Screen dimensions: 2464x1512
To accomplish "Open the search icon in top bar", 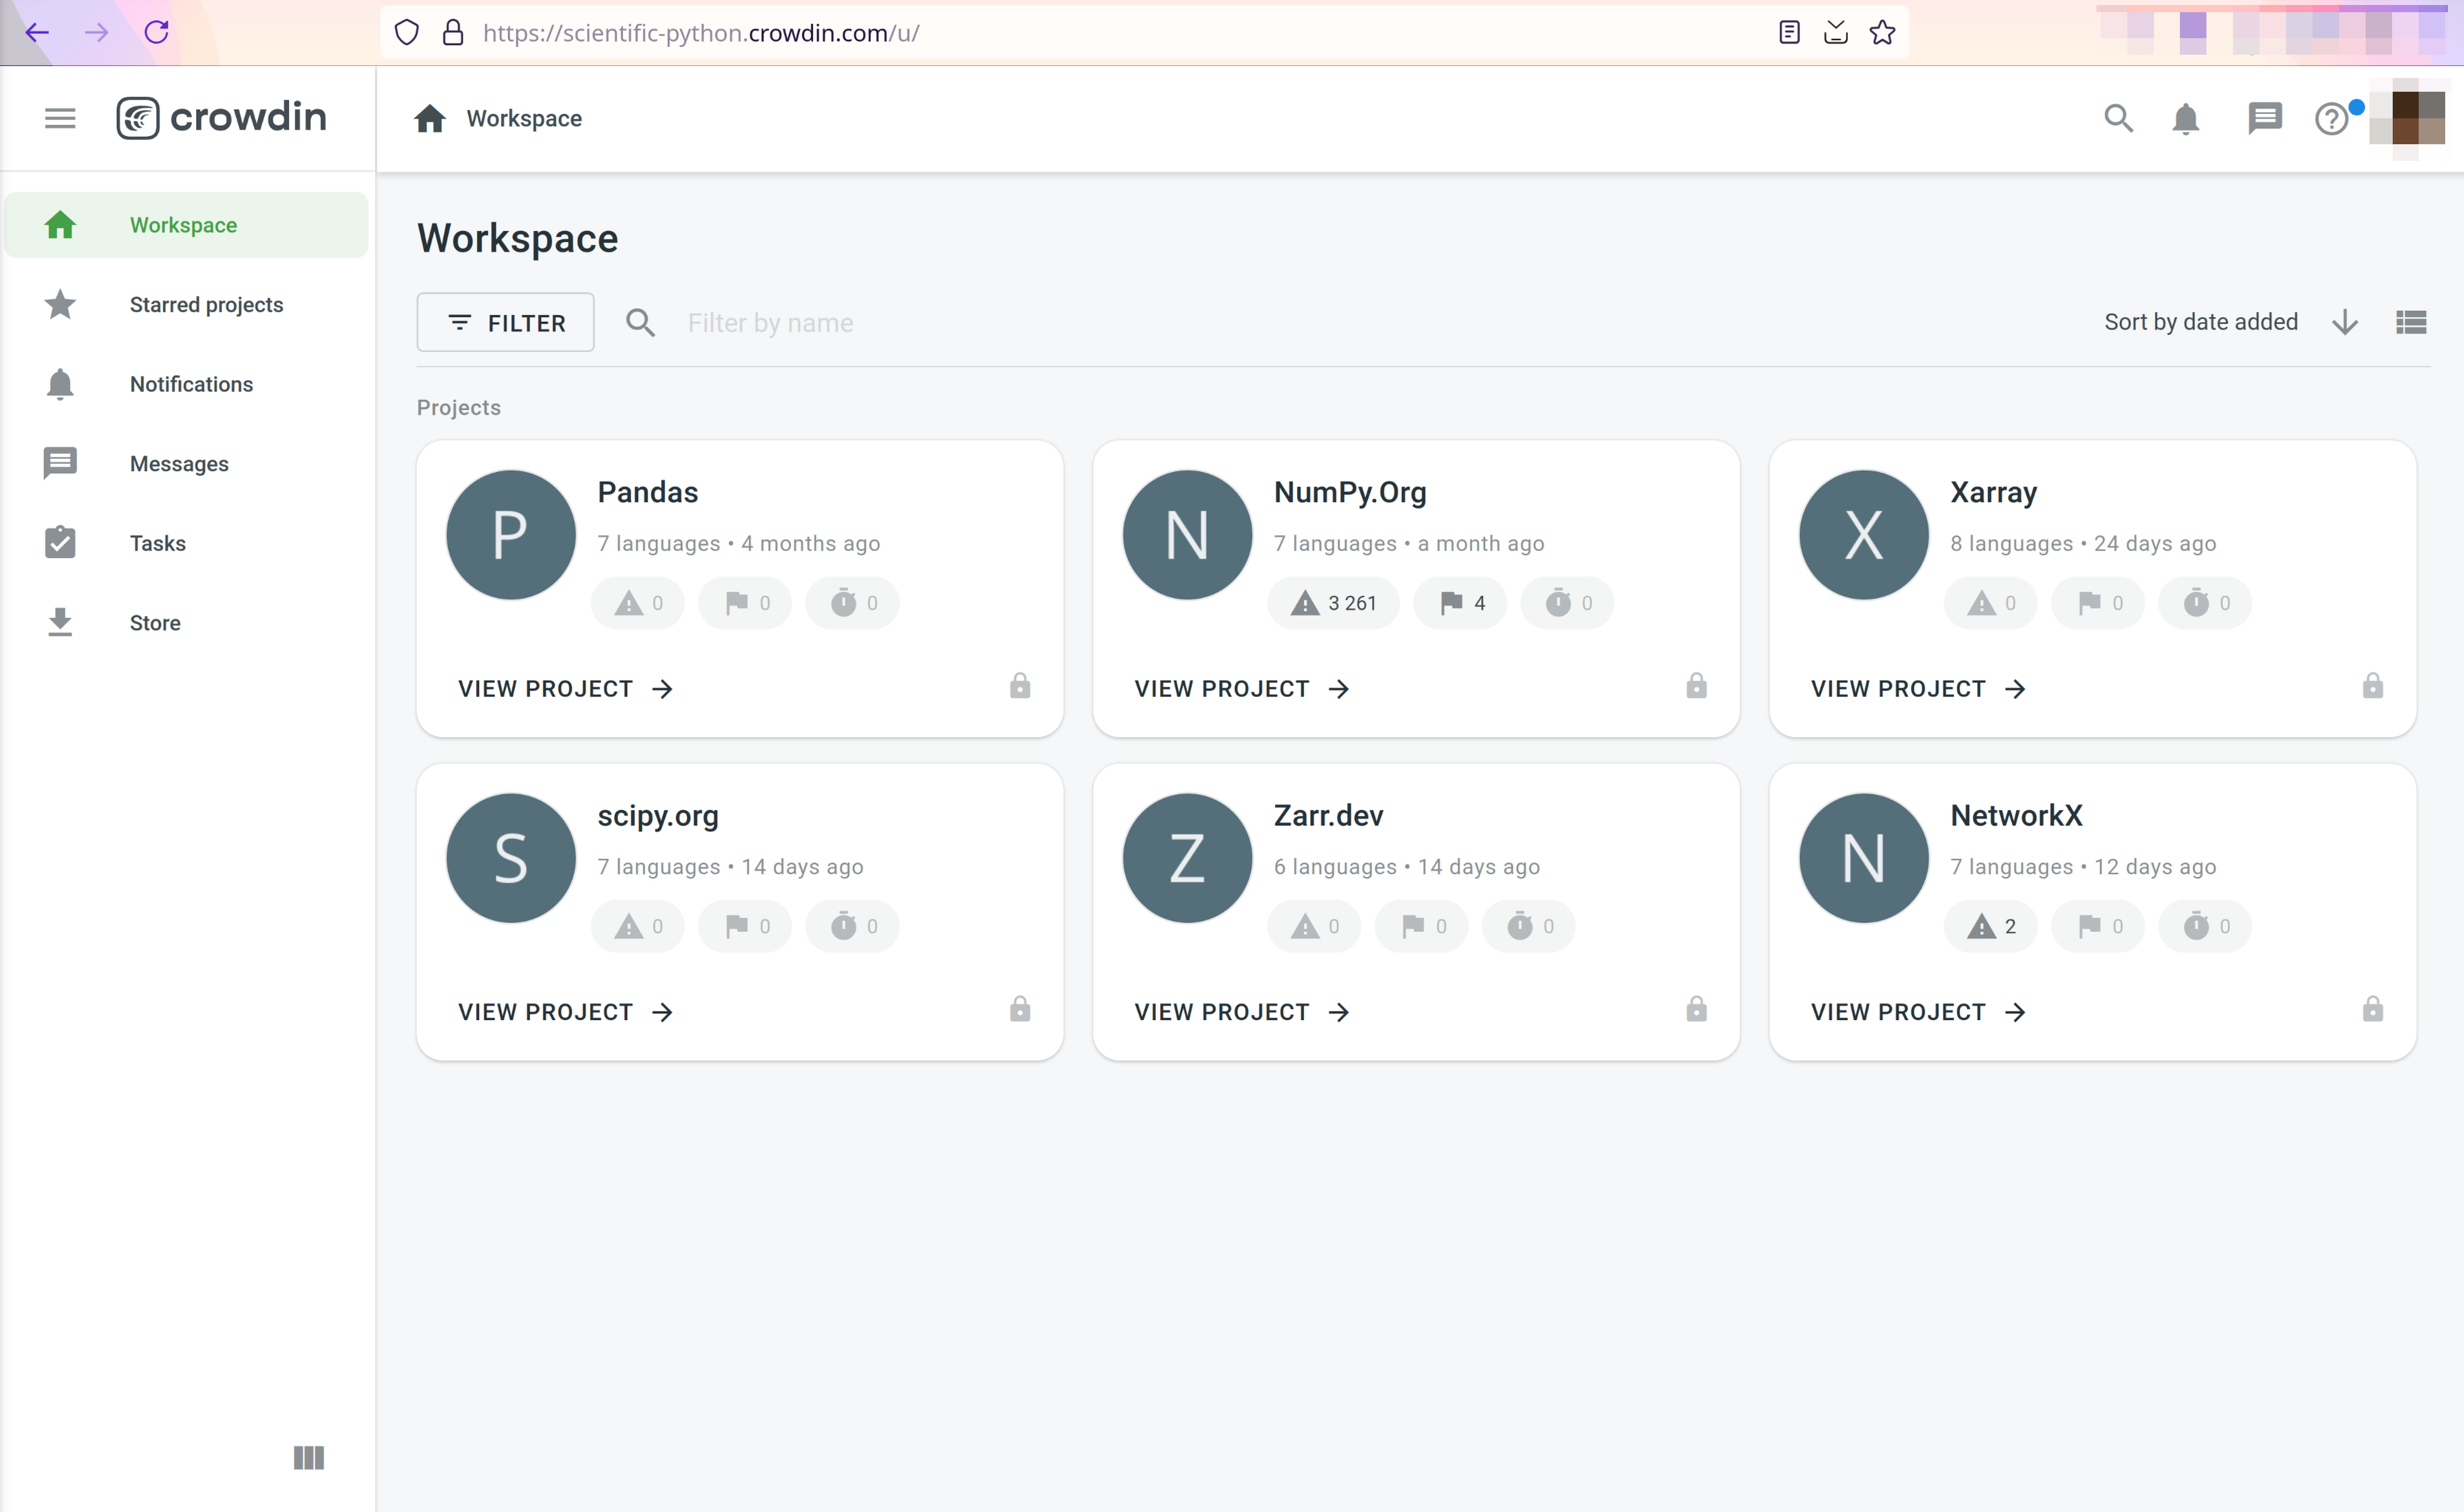I will (2118, 118).
